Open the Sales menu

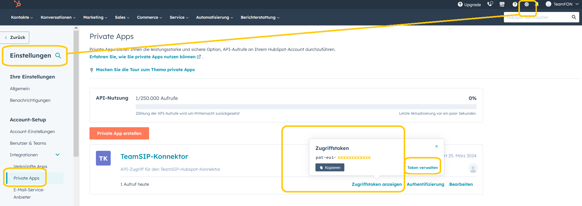coord(122,17)
